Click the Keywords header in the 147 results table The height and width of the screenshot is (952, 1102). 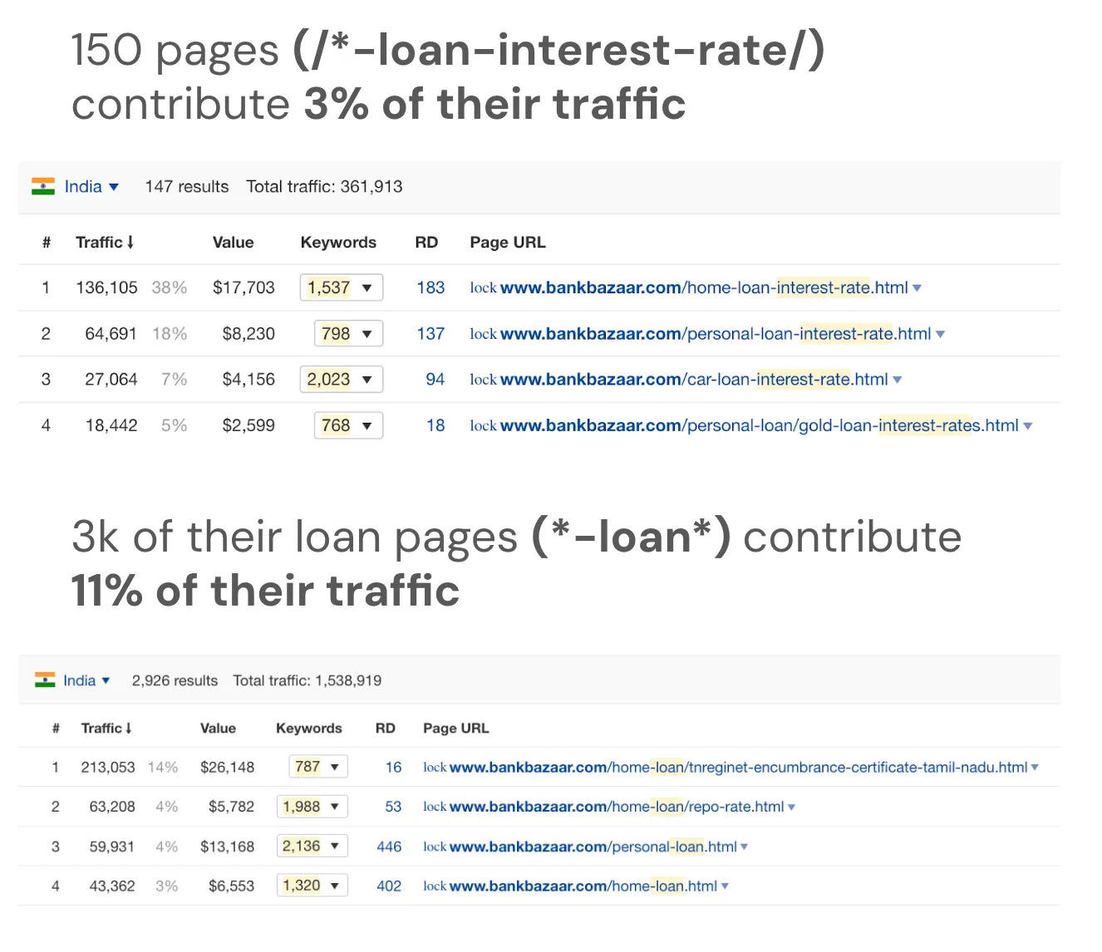[x=338, y=243]
